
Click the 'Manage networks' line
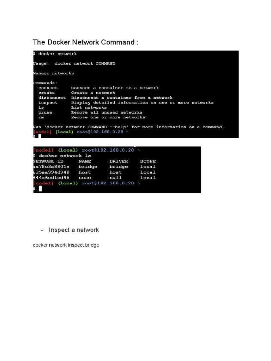pyautogui.click(x=54, y=73)
